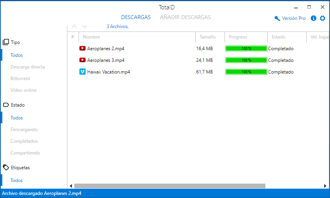330x198 pixels.
Task: Move download up with the up chevron
Action: point(74,26)
